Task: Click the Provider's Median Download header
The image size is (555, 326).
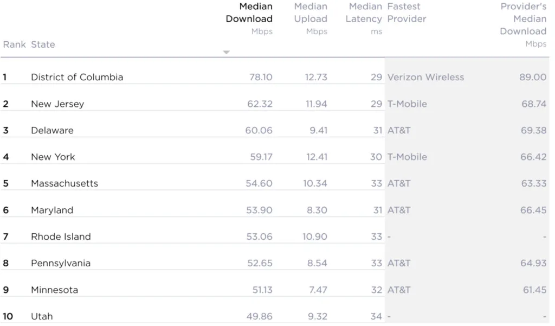Action: 523,19
